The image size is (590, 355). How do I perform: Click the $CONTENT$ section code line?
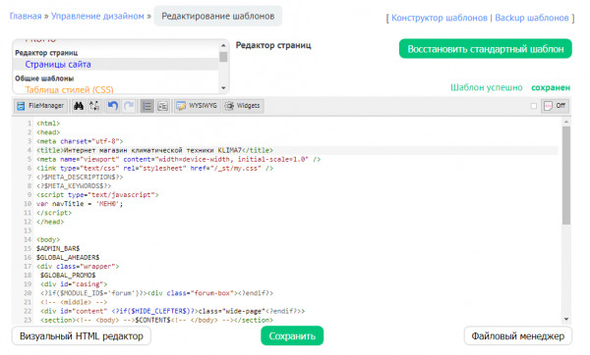[156, 320]
